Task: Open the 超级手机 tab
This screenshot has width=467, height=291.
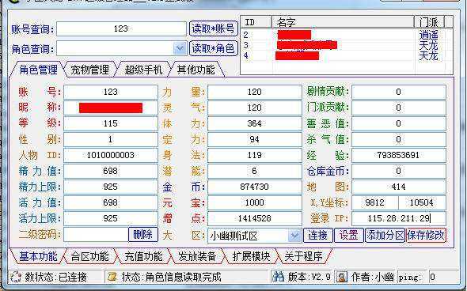Action: (x=143, y=70)
